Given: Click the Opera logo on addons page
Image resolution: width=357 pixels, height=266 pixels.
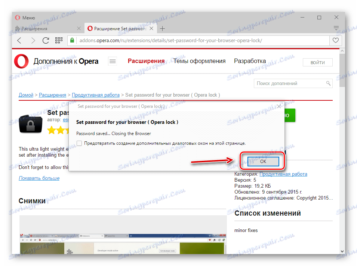Looking at the screenshot, I should point(21,61).
